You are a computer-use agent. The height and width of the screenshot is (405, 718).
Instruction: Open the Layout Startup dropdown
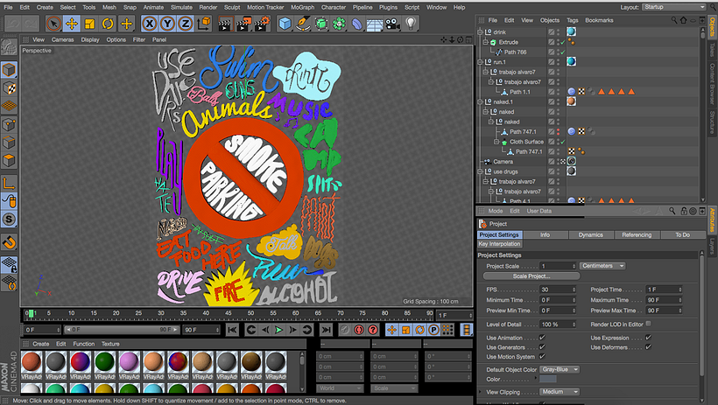point(674,7)
